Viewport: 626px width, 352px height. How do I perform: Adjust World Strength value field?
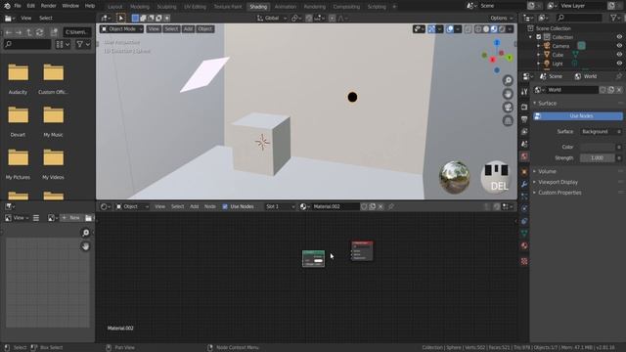[598, 158]
